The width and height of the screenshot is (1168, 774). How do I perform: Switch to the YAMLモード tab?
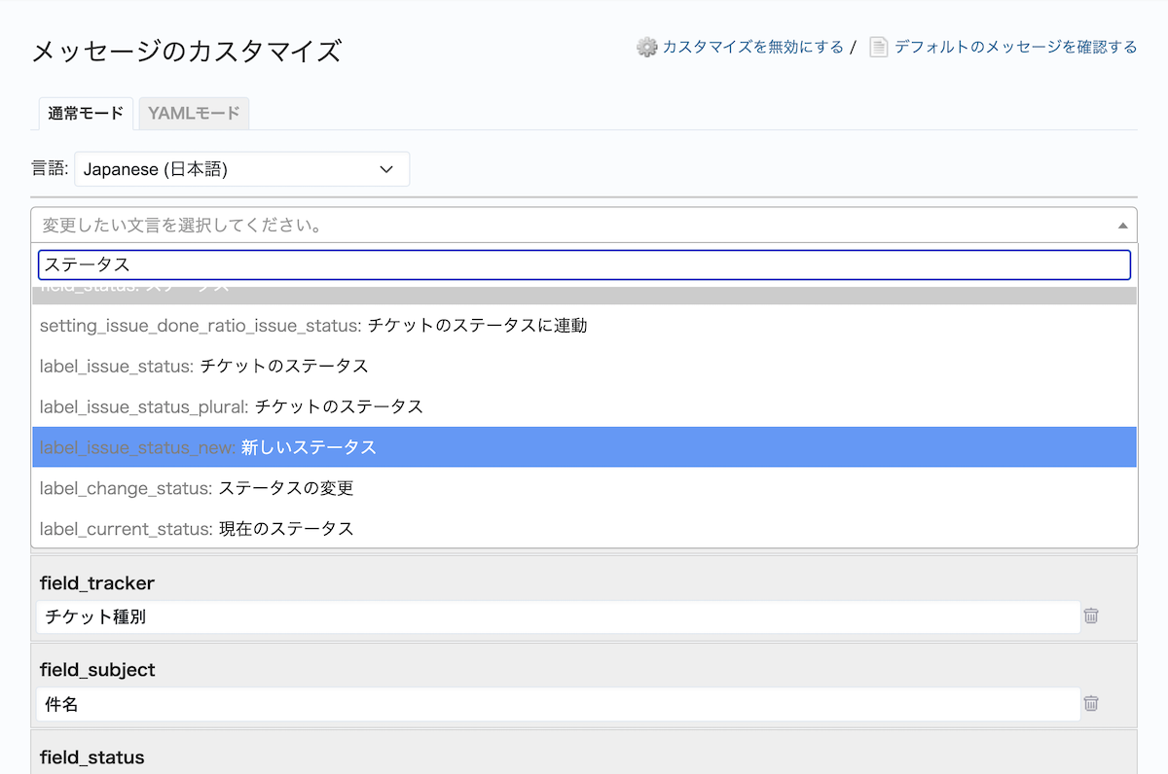pyautogui.click(x=194, y=113)
